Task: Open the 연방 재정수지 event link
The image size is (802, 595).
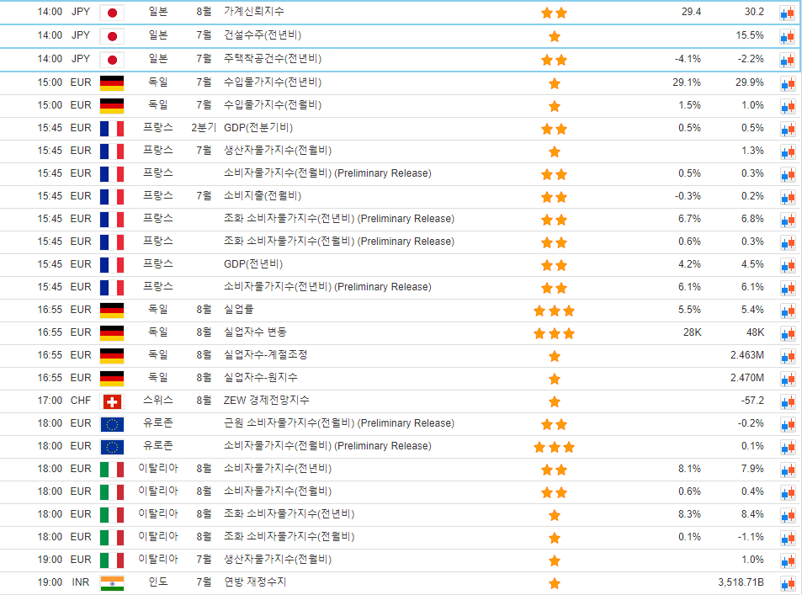Action: 254,582
